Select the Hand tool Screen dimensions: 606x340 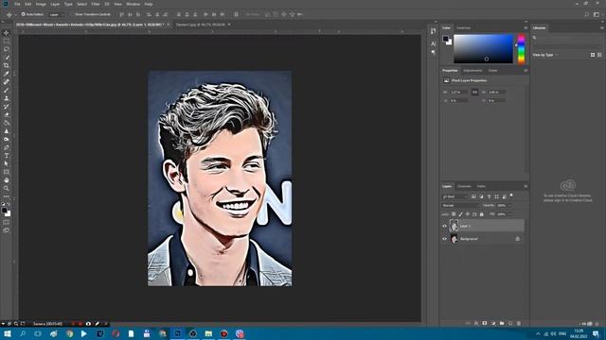point(7,180)
